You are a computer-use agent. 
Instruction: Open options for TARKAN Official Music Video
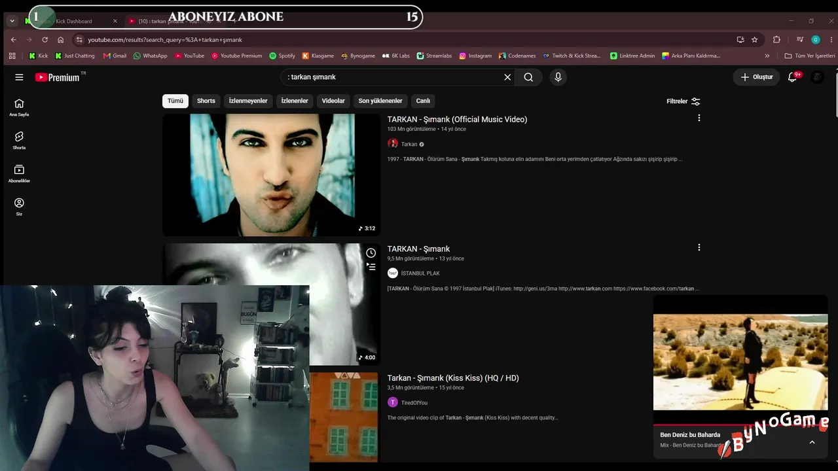[699, 118]
